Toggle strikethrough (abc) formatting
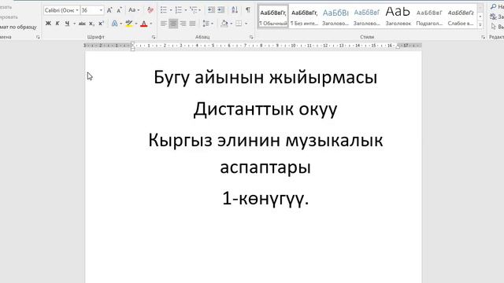Image resolution: width=504 pixels, height=283 pixels. click(82, 24)
